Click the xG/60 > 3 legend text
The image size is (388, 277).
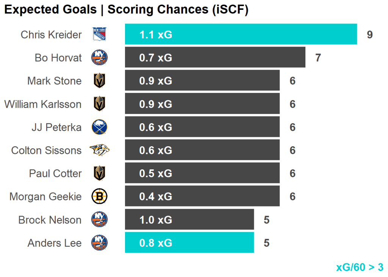tap(360, 267)
